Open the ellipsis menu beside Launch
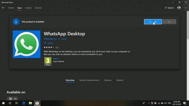Screen dimensions: 189x106 169,22
